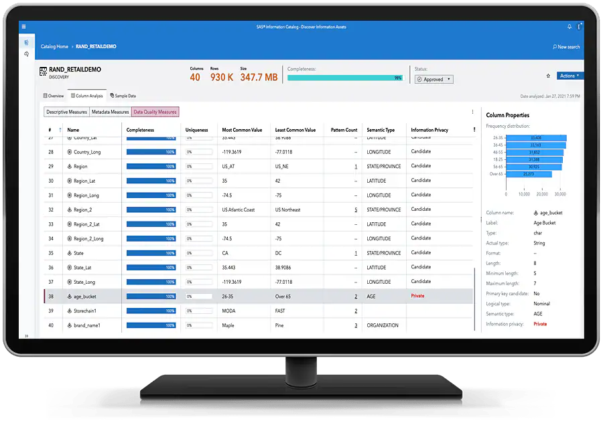603x421 pixels.
Task: Click the State_Long column type icon
Action: tap(70, 282)
